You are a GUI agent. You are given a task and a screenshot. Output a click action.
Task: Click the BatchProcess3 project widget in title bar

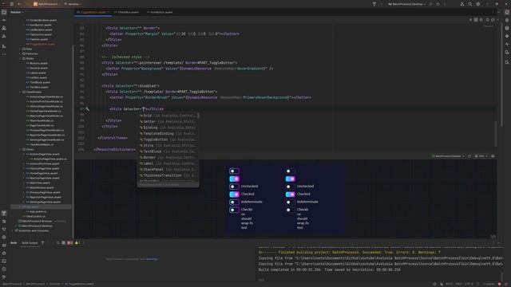tap(46, 4)
